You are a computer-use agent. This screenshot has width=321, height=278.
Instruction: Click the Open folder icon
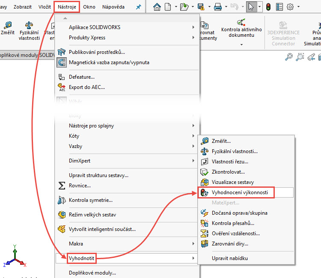[x=184, y=7]
